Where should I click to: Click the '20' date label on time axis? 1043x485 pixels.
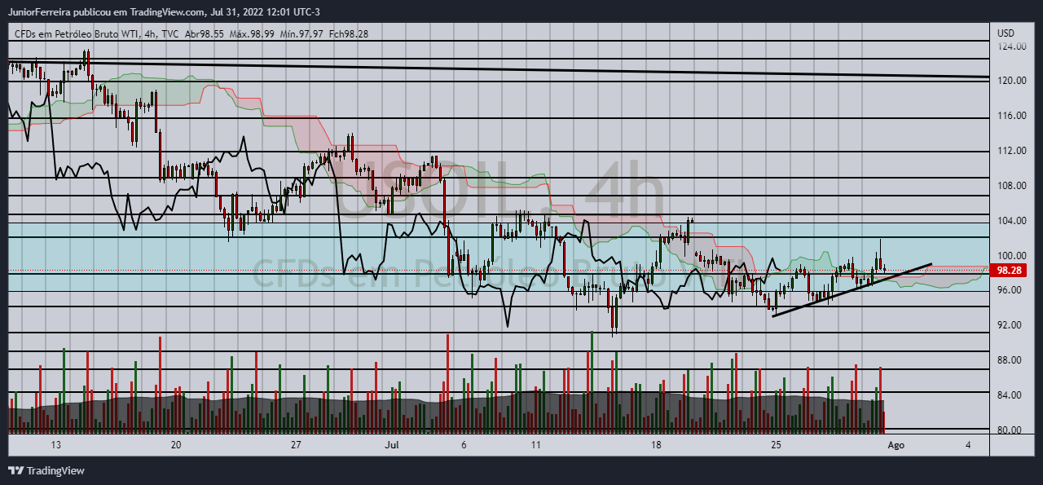[176, 445]
